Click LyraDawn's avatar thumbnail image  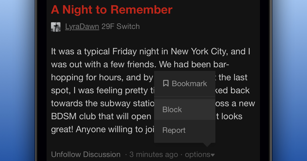point(56,27)
